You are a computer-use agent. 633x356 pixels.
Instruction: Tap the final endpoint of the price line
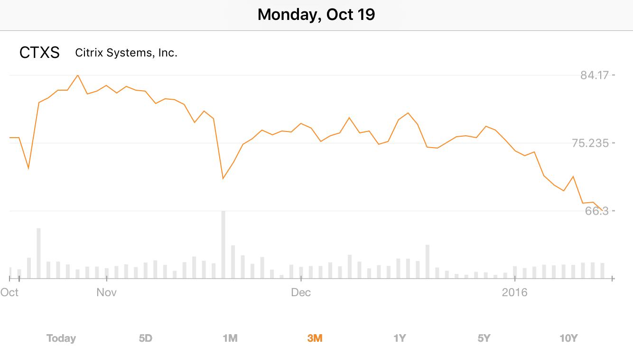(603, 210)
